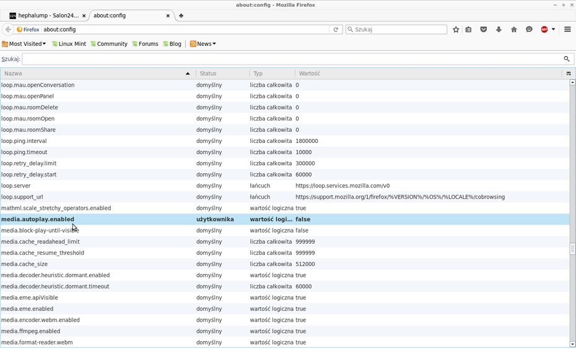Open the column picker in table header

[568, 74]
